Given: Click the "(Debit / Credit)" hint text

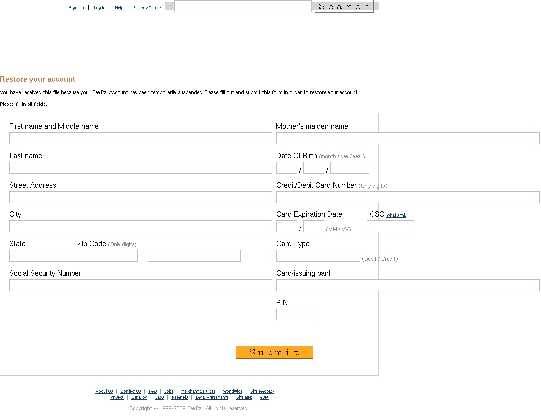Looking at the screenshot, I should coord(380,259).
